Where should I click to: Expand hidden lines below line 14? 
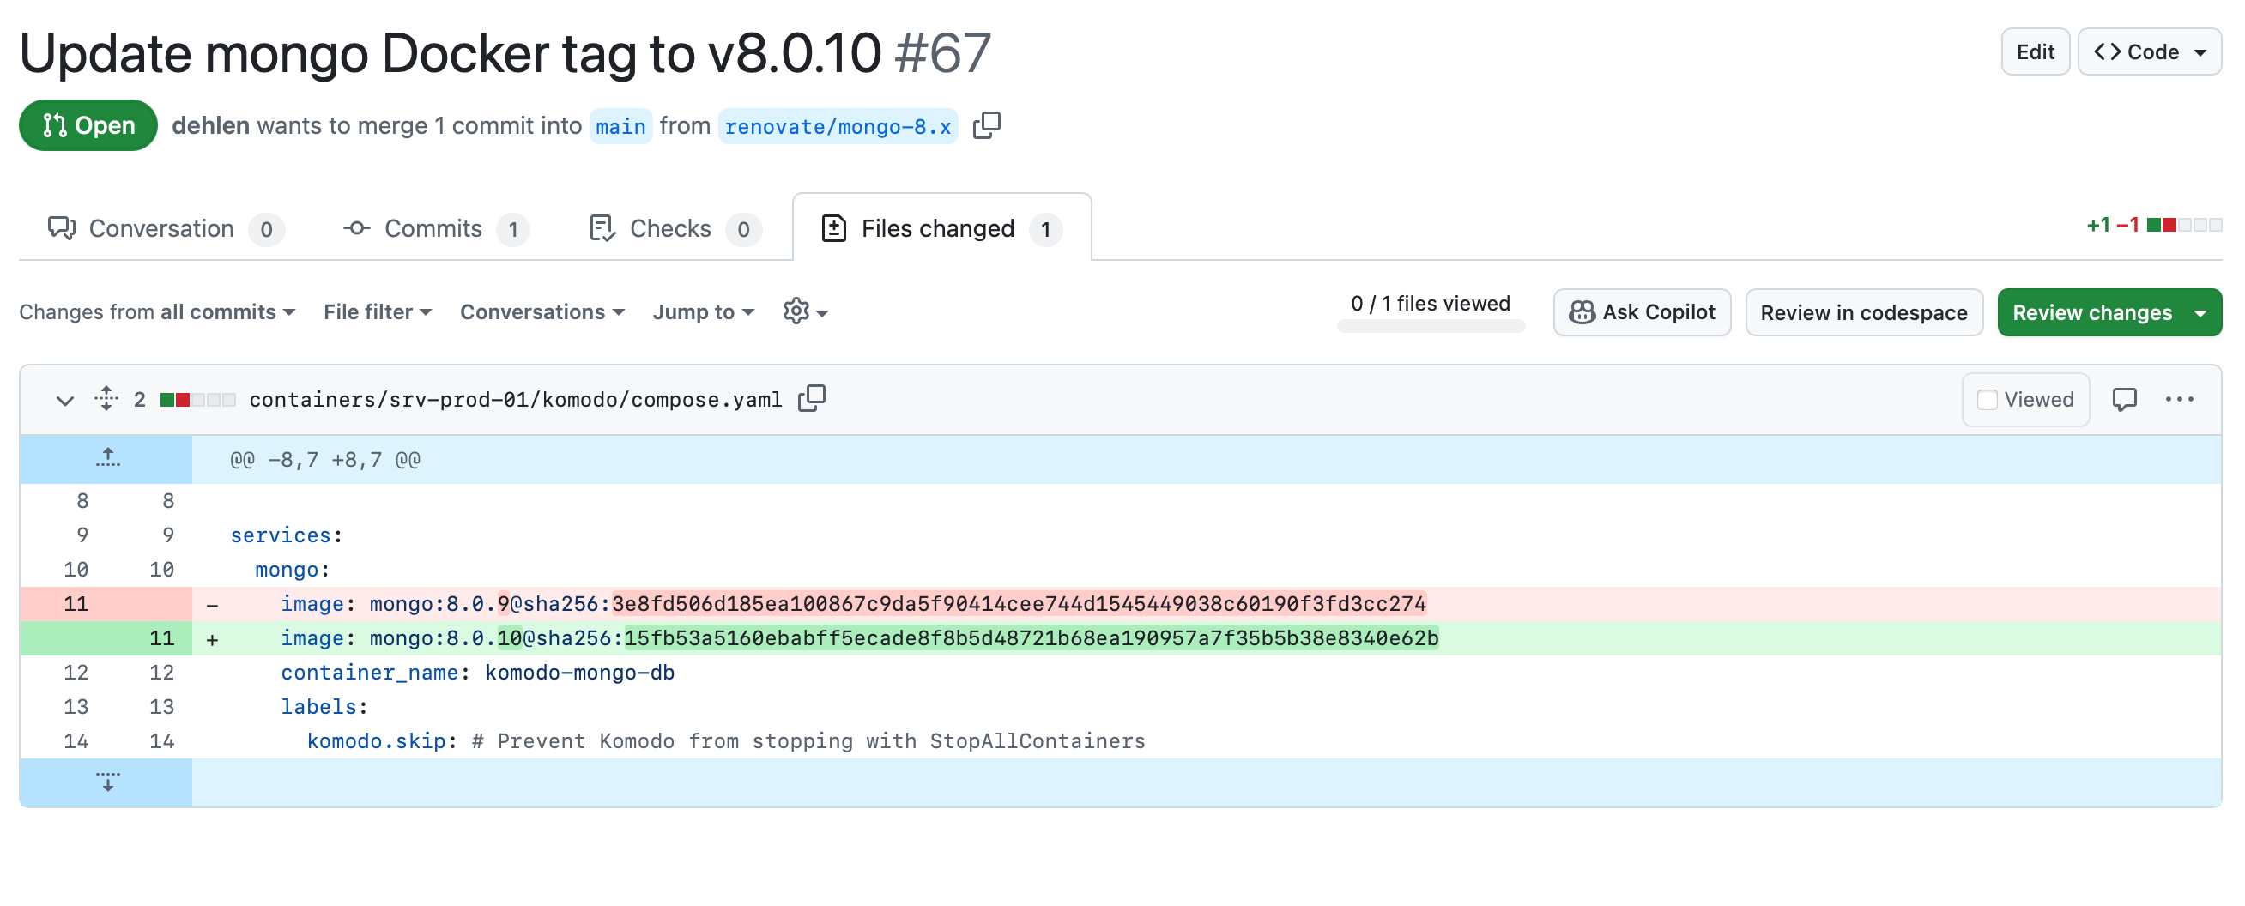(x=106, y=781)
